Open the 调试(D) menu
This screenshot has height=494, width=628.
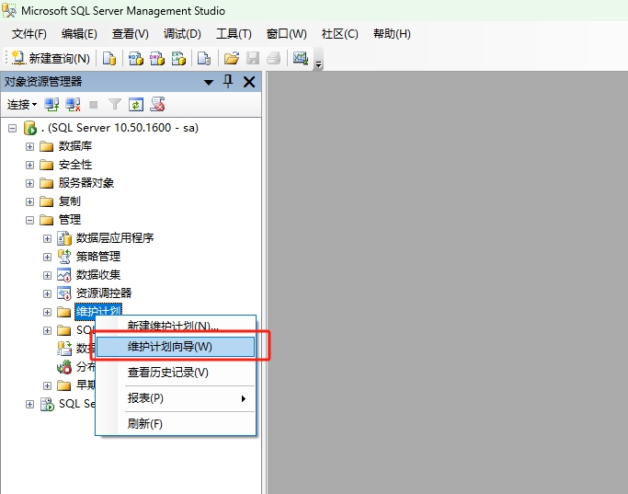(182, 34)
